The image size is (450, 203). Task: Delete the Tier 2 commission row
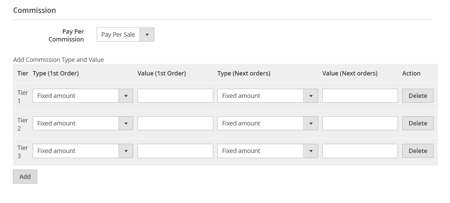coord(418,123)
